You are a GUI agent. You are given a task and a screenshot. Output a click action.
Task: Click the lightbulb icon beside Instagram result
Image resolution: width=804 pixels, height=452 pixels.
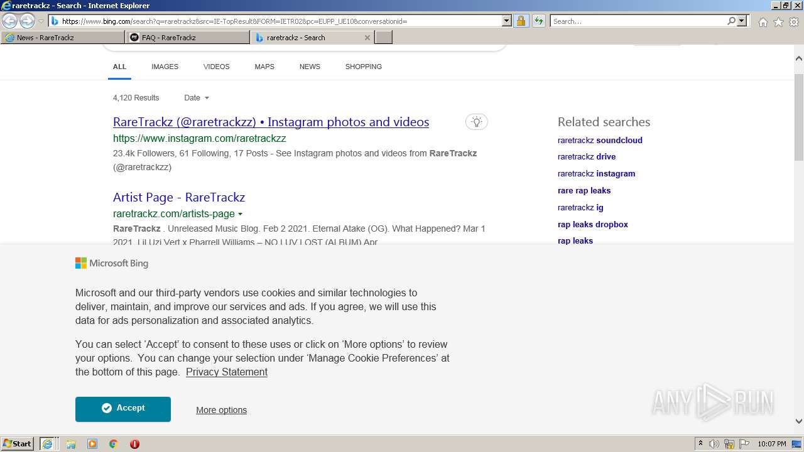(476, 122)
